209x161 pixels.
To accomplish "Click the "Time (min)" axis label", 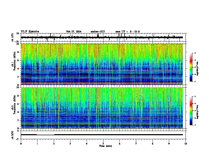I will pos(106,146).
